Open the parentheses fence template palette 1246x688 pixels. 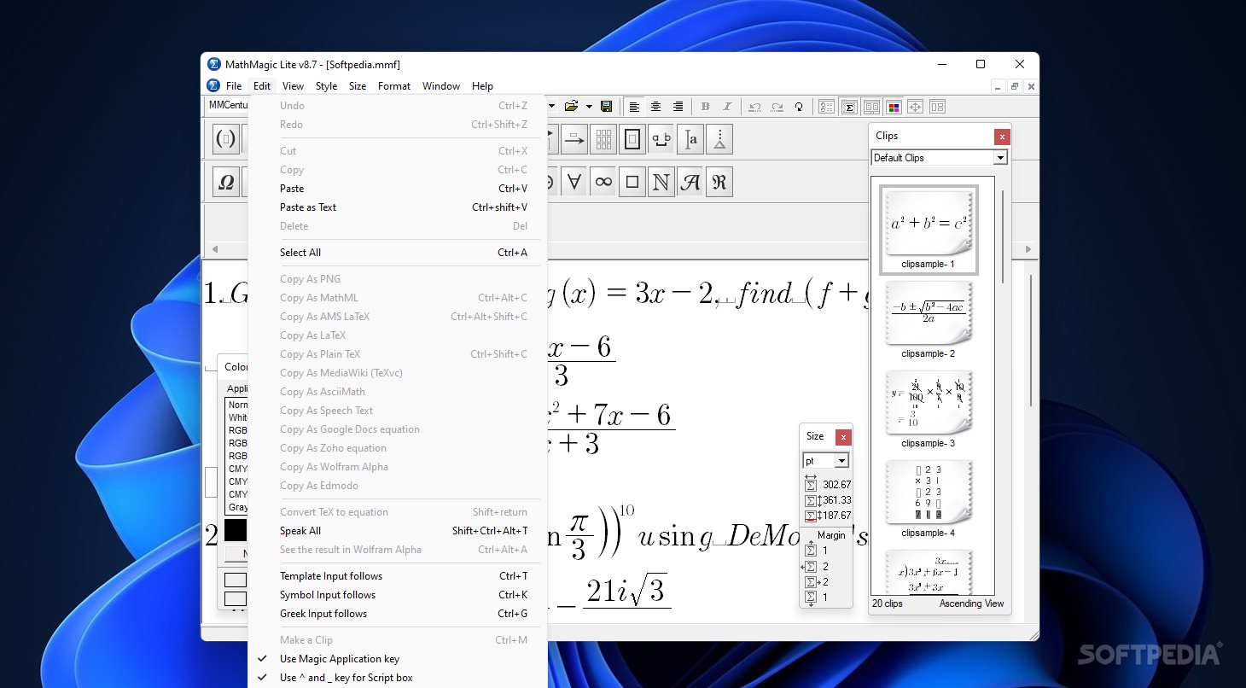[226, 139]
